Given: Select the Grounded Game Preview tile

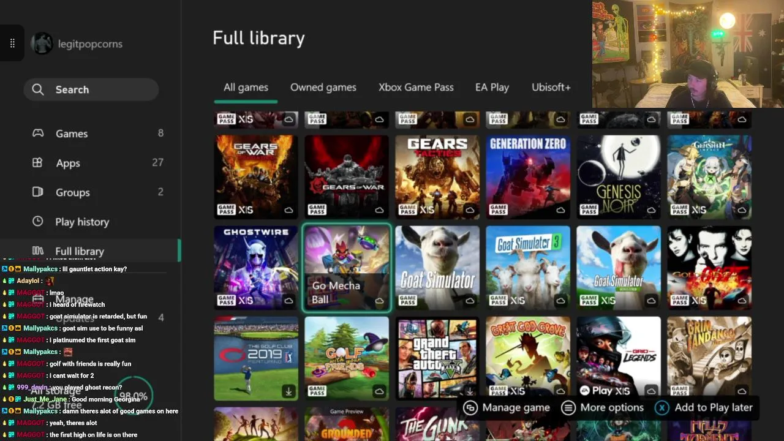Looking at the screenshot, I should 347,424.
